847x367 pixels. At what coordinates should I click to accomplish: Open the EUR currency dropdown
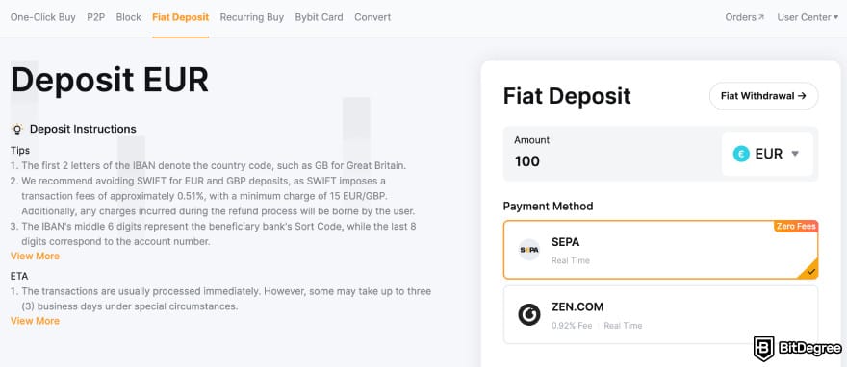(x=767, y=154)
